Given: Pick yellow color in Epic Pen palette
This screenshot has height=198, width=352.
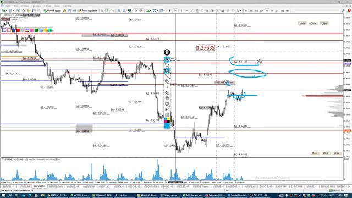Looking at the screenshot, I should click(x=169, y=119).
